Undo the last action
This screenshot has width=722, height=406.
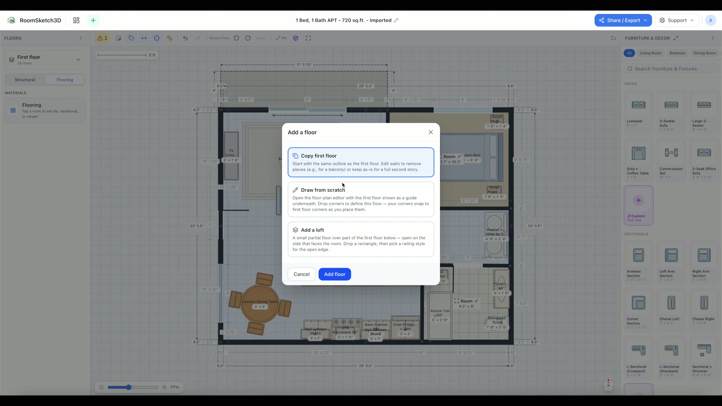(x=185, y=38)
